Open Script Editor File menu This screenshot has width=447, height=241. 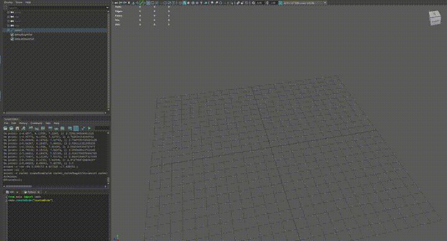tap(6, 123)
